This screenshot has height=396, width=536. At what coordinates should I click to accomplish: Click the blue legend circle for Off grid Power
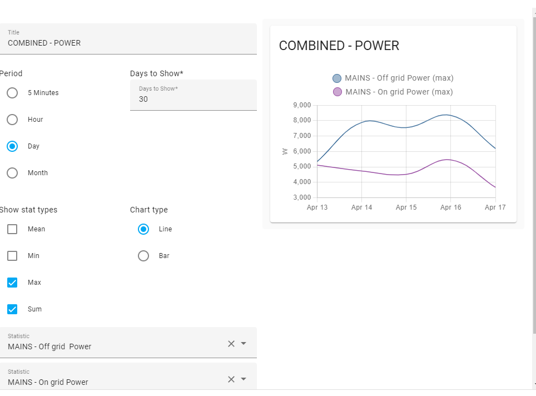[x=337, y=78]
